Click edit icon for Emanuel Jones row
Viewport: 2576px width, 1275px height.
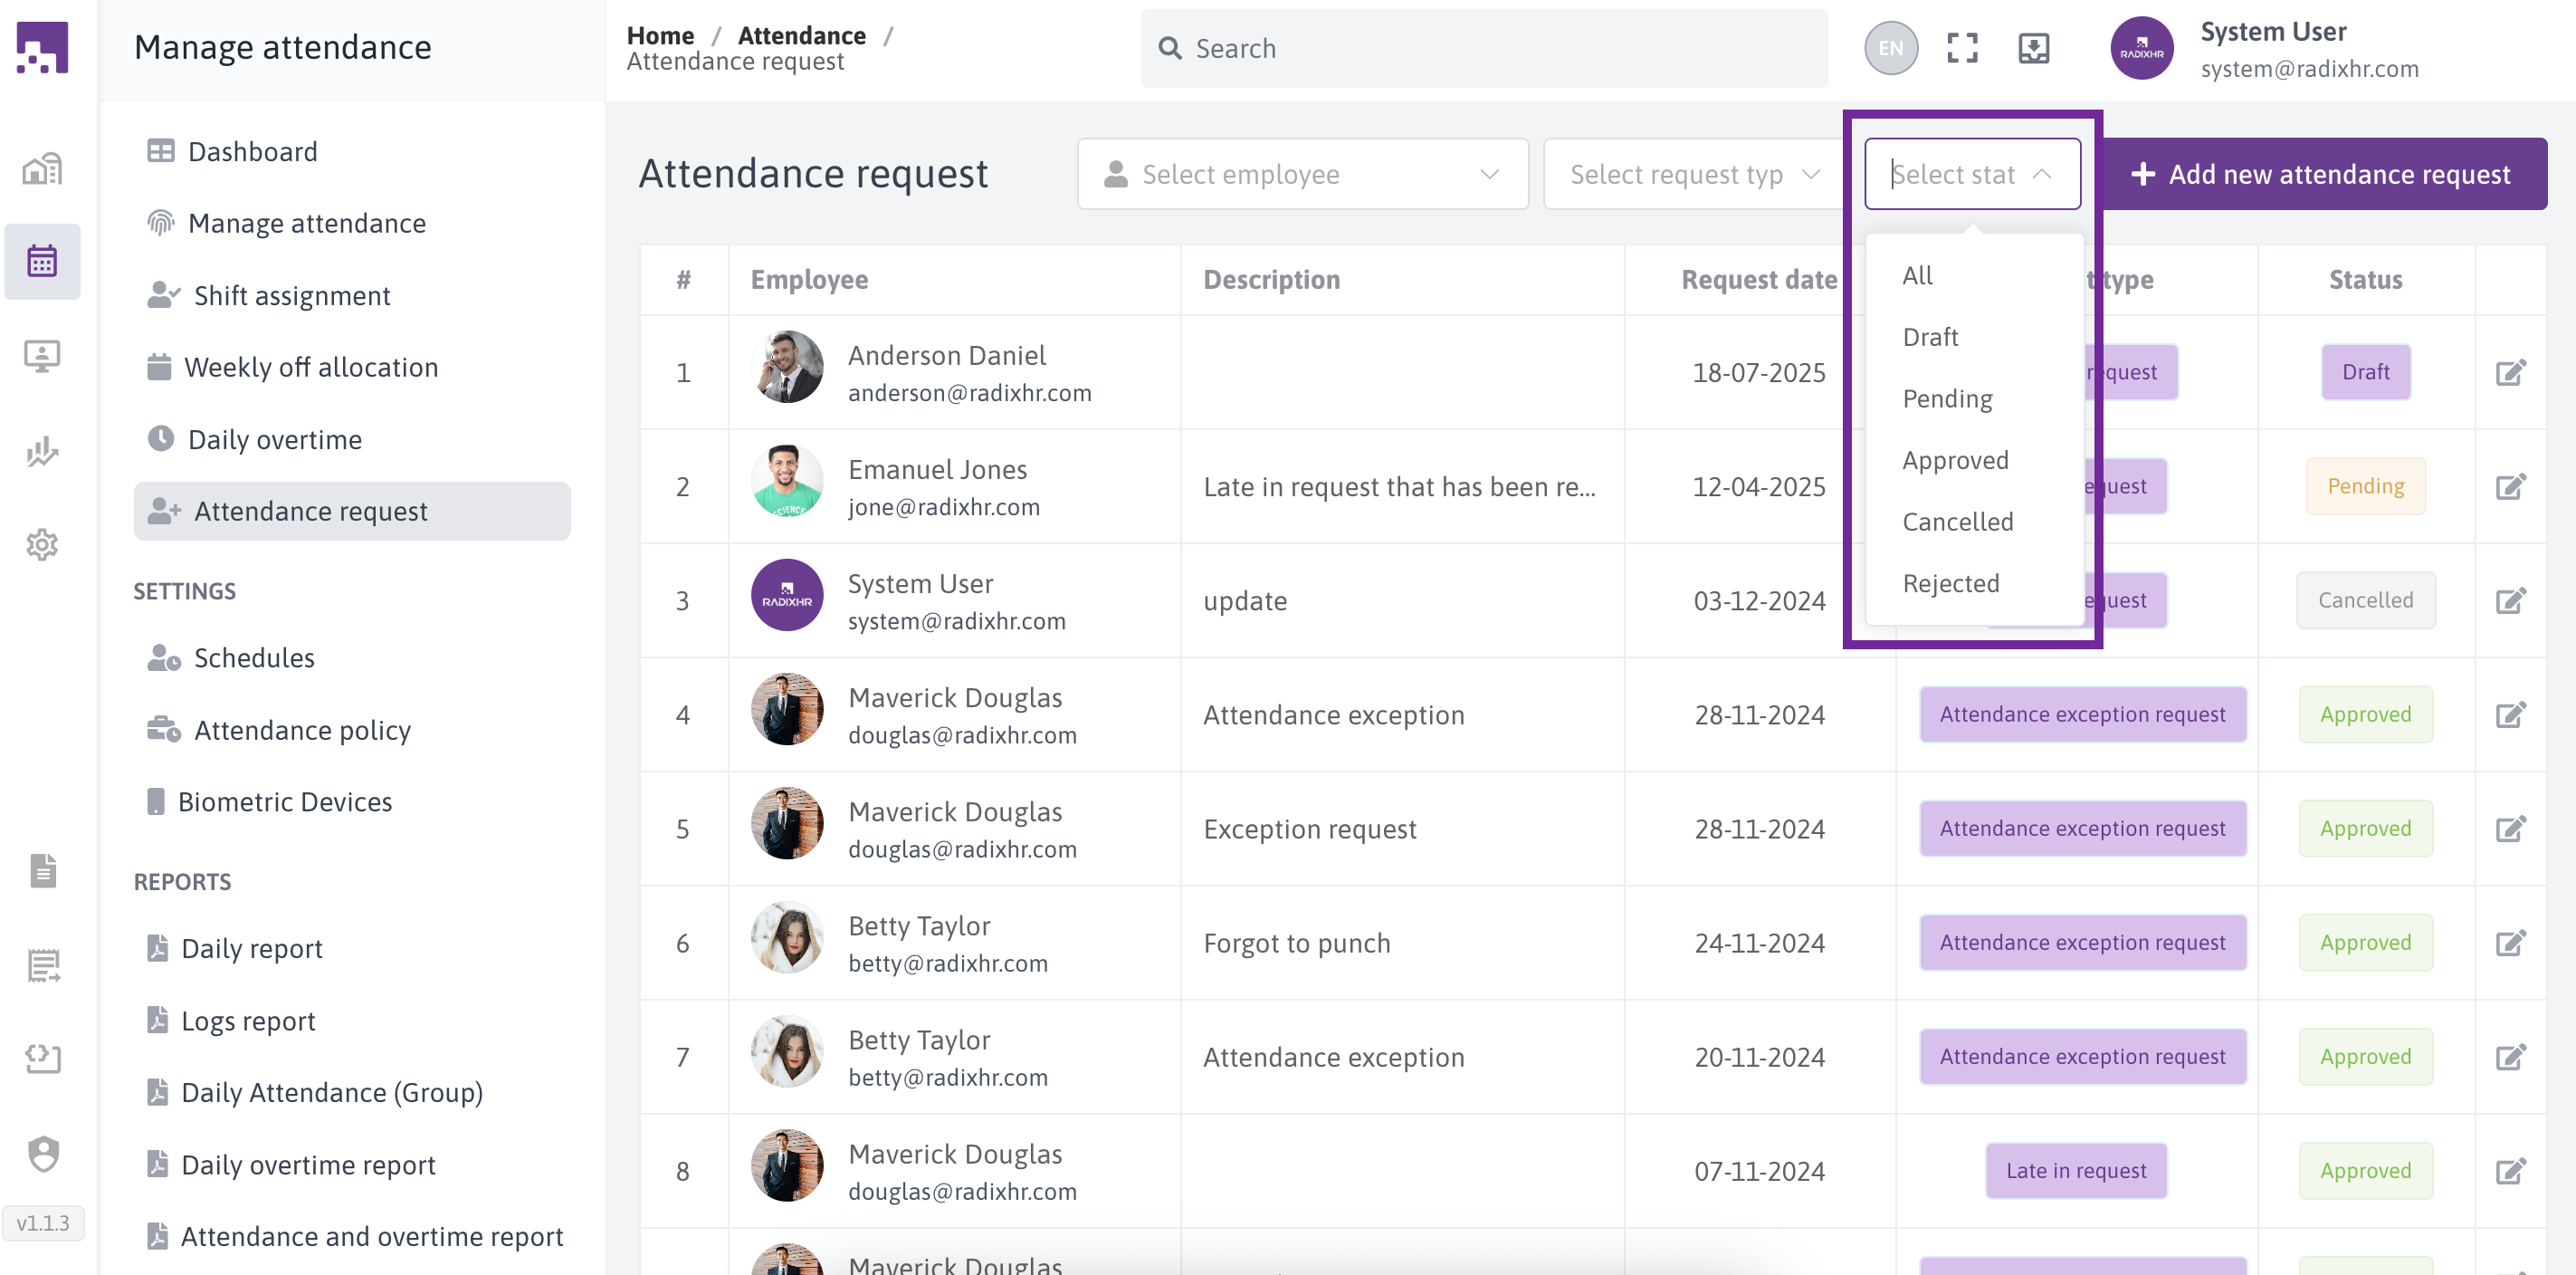[2510, 486]
